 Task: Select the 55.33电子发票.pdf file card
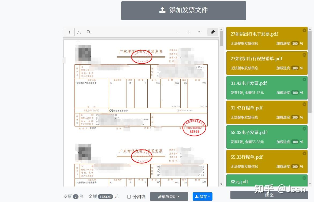[267, 137]
